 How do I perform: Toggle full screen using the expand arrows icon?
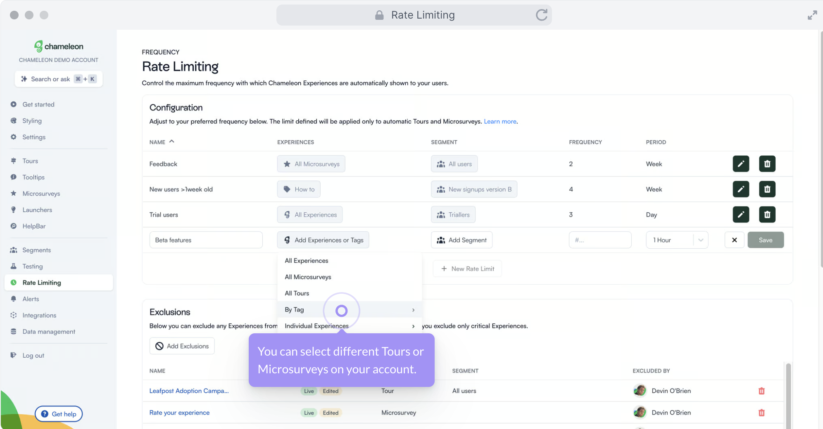pos(812,15)
